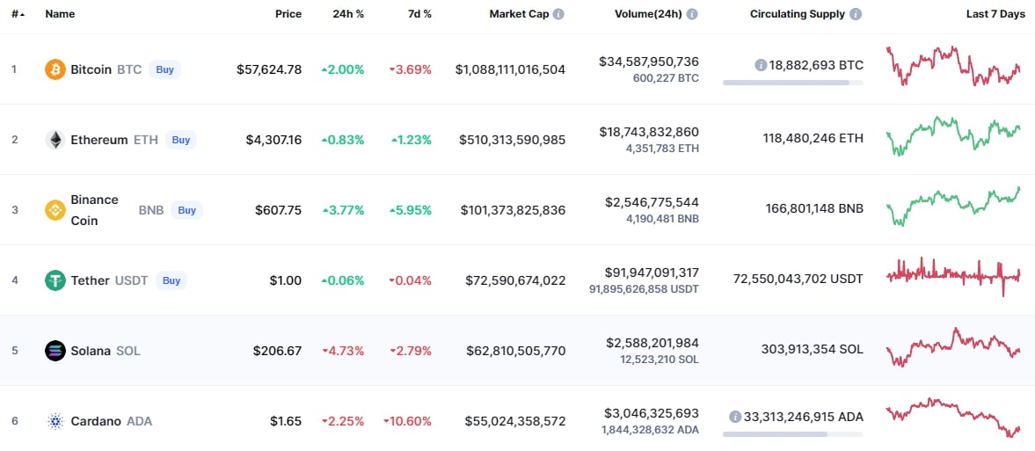Click Solana price $206.67
1035x451 pixels.
pyautogui.click(x=277, y=351)
